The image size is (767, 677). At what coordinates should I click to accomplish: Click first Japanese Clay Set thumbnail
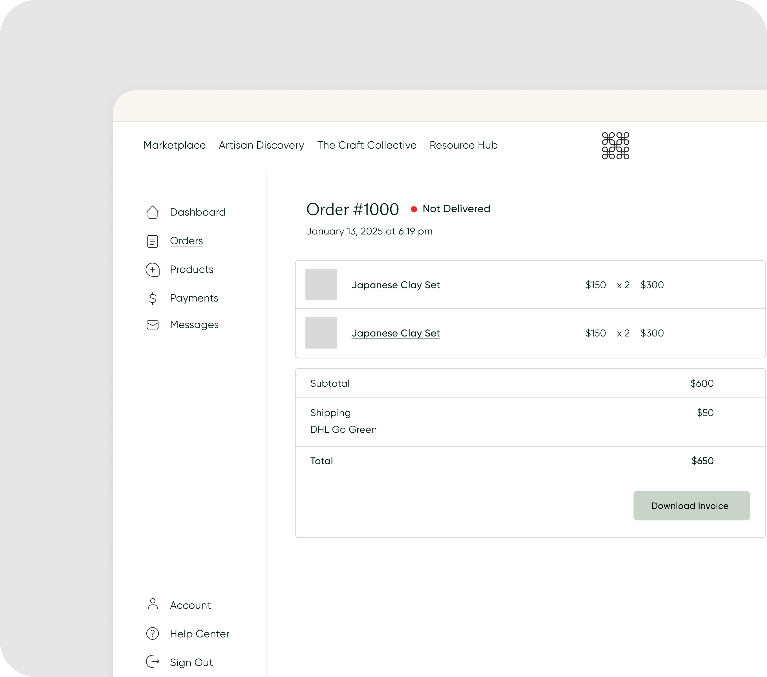[x=321, y=284]
